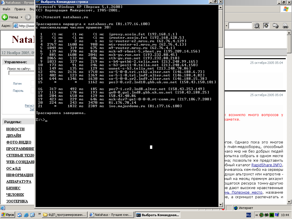The width and height of the screenshot is (292, 219).
Task: Open the ДИЗАЙН section link
Action: [x=14, y=135]
